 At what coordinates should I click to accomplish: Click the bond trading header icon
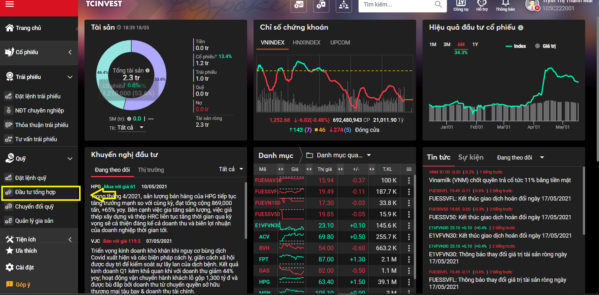click(321, 5)
